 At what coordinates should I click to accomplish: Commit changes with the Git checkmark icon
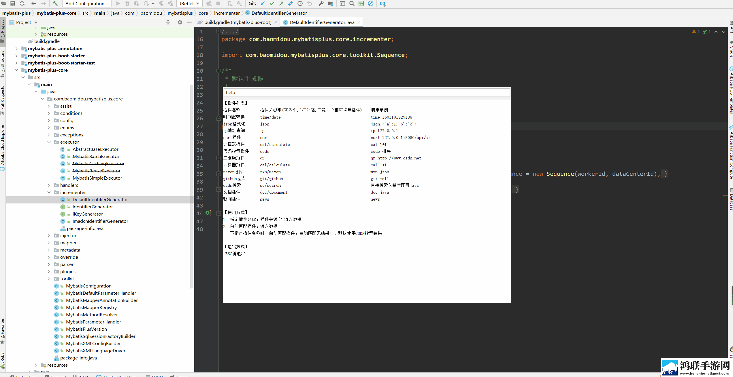point(272,3)
